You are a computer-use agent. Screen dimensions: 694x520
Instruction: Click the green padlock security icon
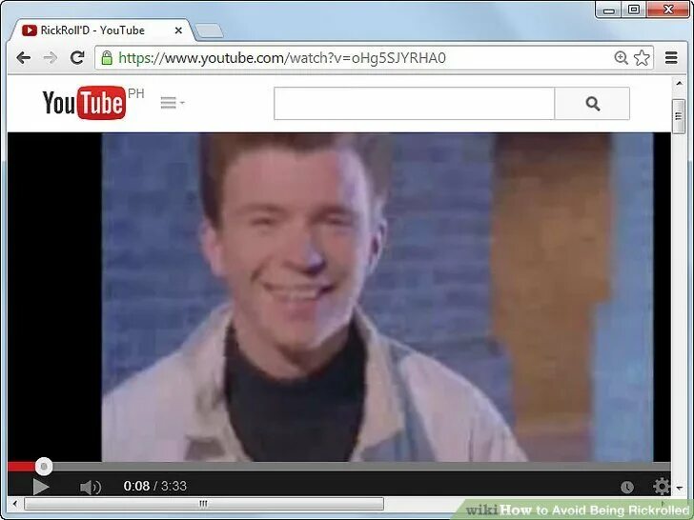(107, 58)
